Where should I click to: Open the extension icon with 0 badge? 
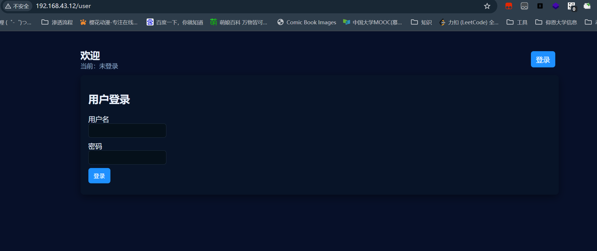pos(571,6)
